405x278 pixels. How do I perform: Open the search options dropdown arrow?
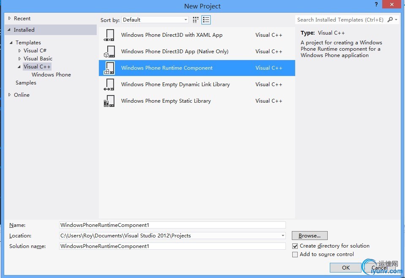point(396,19)
